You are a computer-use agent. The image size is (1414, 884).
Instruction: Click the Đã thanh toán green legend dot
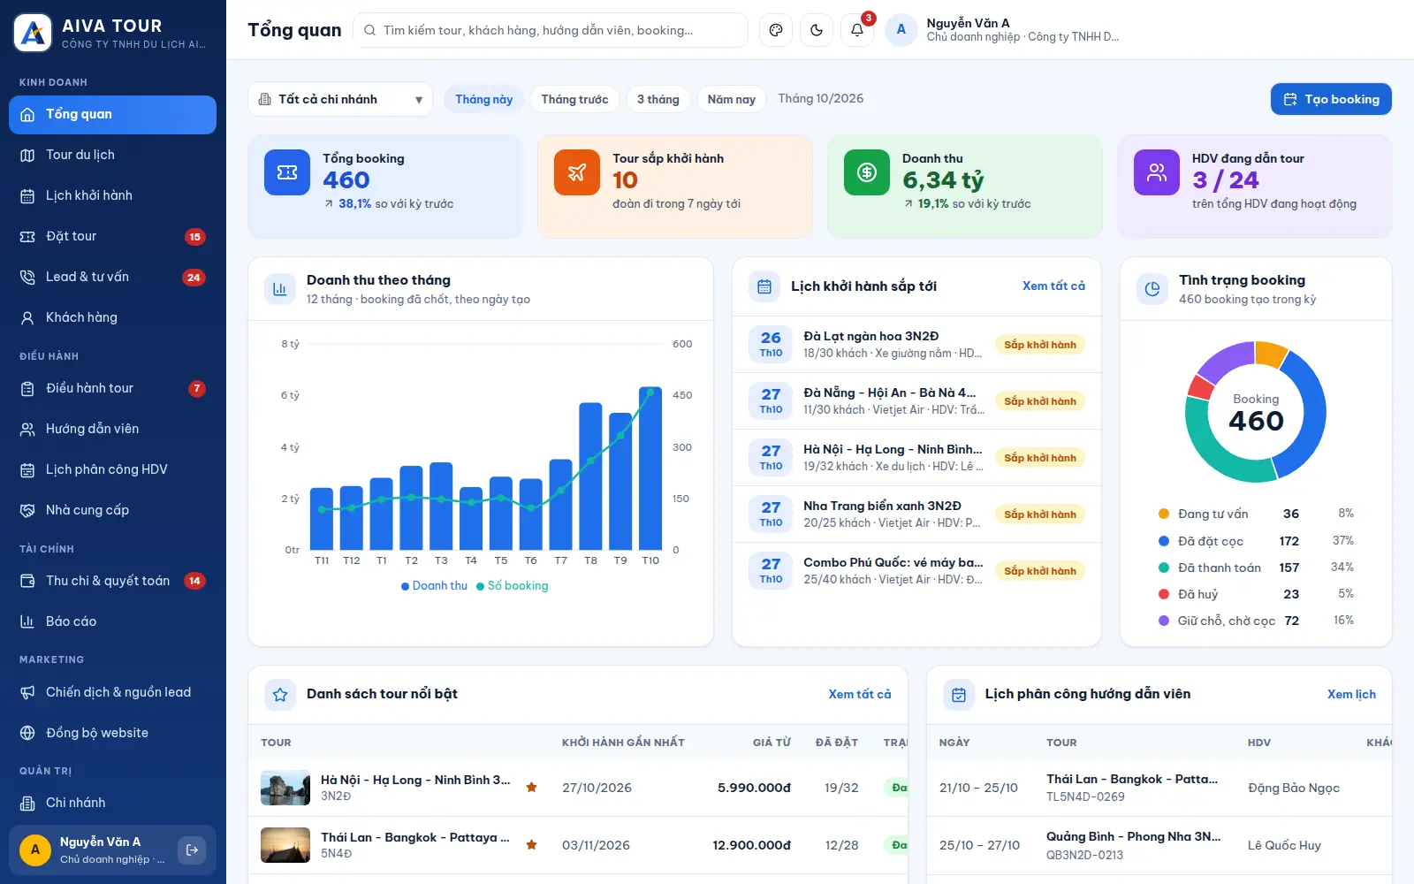[x=1164, y=568]
